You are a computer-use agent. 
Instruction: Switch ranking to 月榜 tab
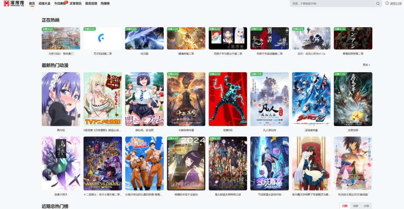coord(366,206)
